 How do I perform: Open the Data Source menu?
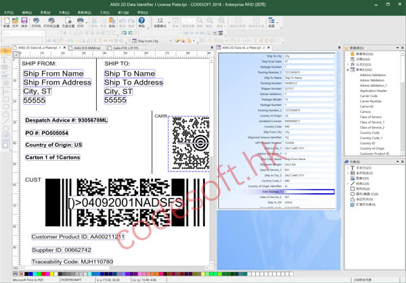tap(85, 12)
